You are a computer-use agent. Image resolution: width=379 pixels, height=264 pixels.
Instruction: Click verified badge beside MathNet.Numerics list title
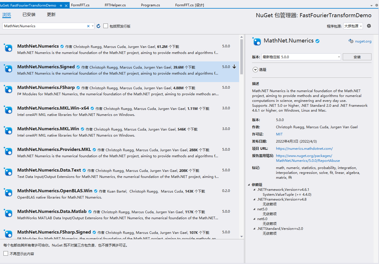tap(62, 46)
